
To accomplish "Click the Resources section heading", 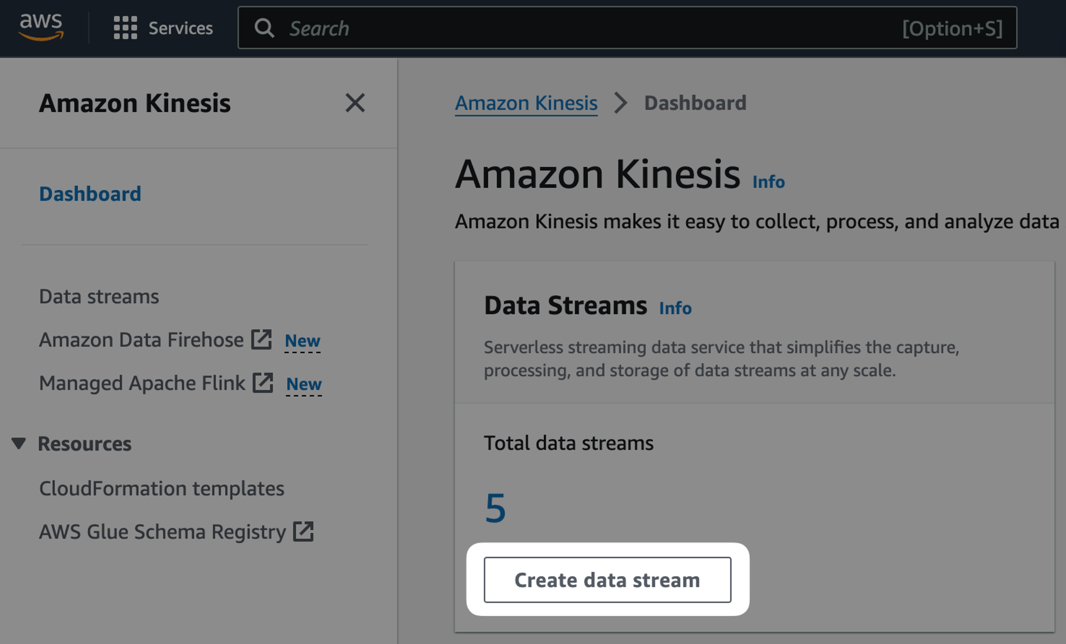I will [x=85, y=444].
